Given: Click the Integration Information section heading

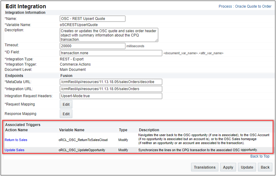Looking at the screenshot, I should pyautogui.click(x=25, y=13).
